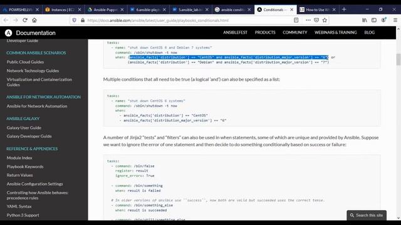Switch to the 6.ansible-play tab

[x=148, y=9]
